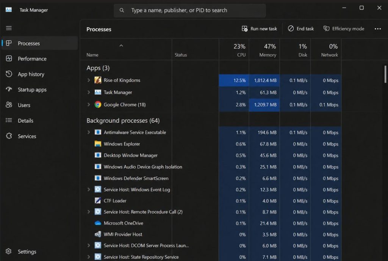Click the Services page label
388x261 pixels.
[x=27, y=136]
